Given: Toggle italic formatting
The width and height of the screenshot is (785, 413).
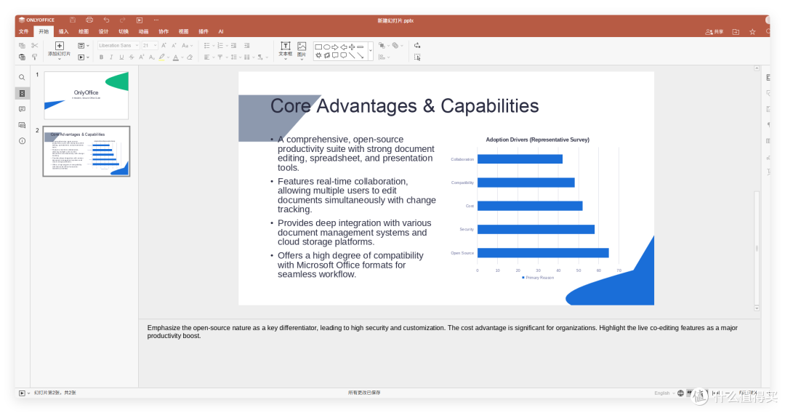Looking at the screenshot, I should (x=111, y=57).
